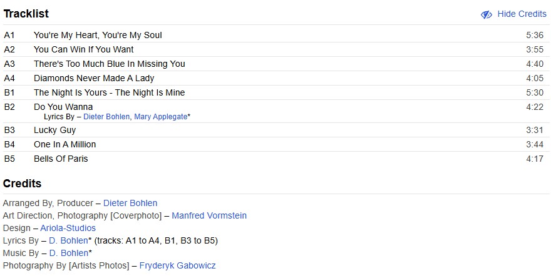This screenshot has width=551, height=276.
Task: Click the One In A Million track
Action: (64, 144)
